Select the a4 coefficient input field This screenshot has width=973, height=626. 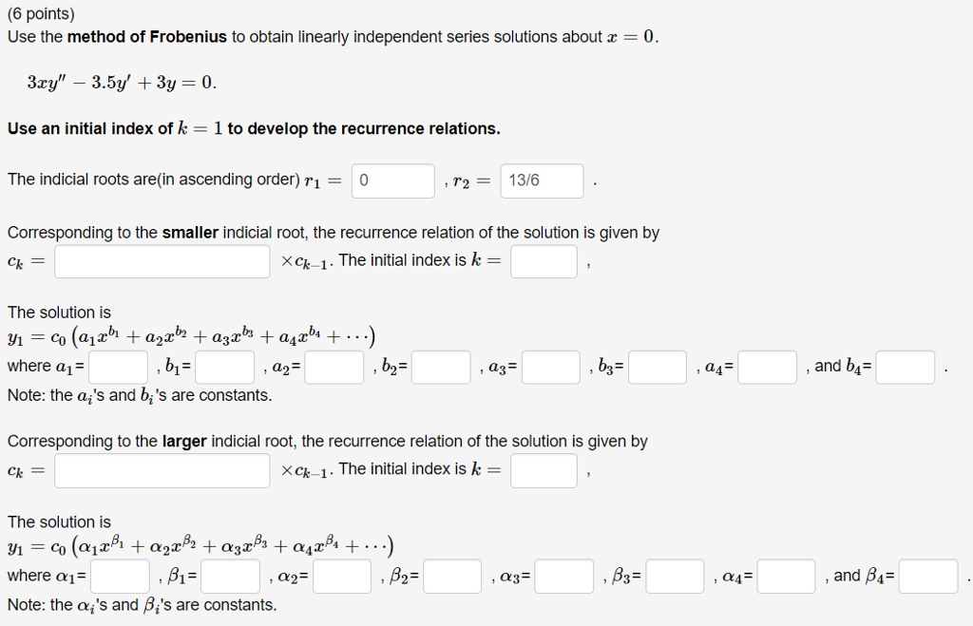tap(767, 367)
